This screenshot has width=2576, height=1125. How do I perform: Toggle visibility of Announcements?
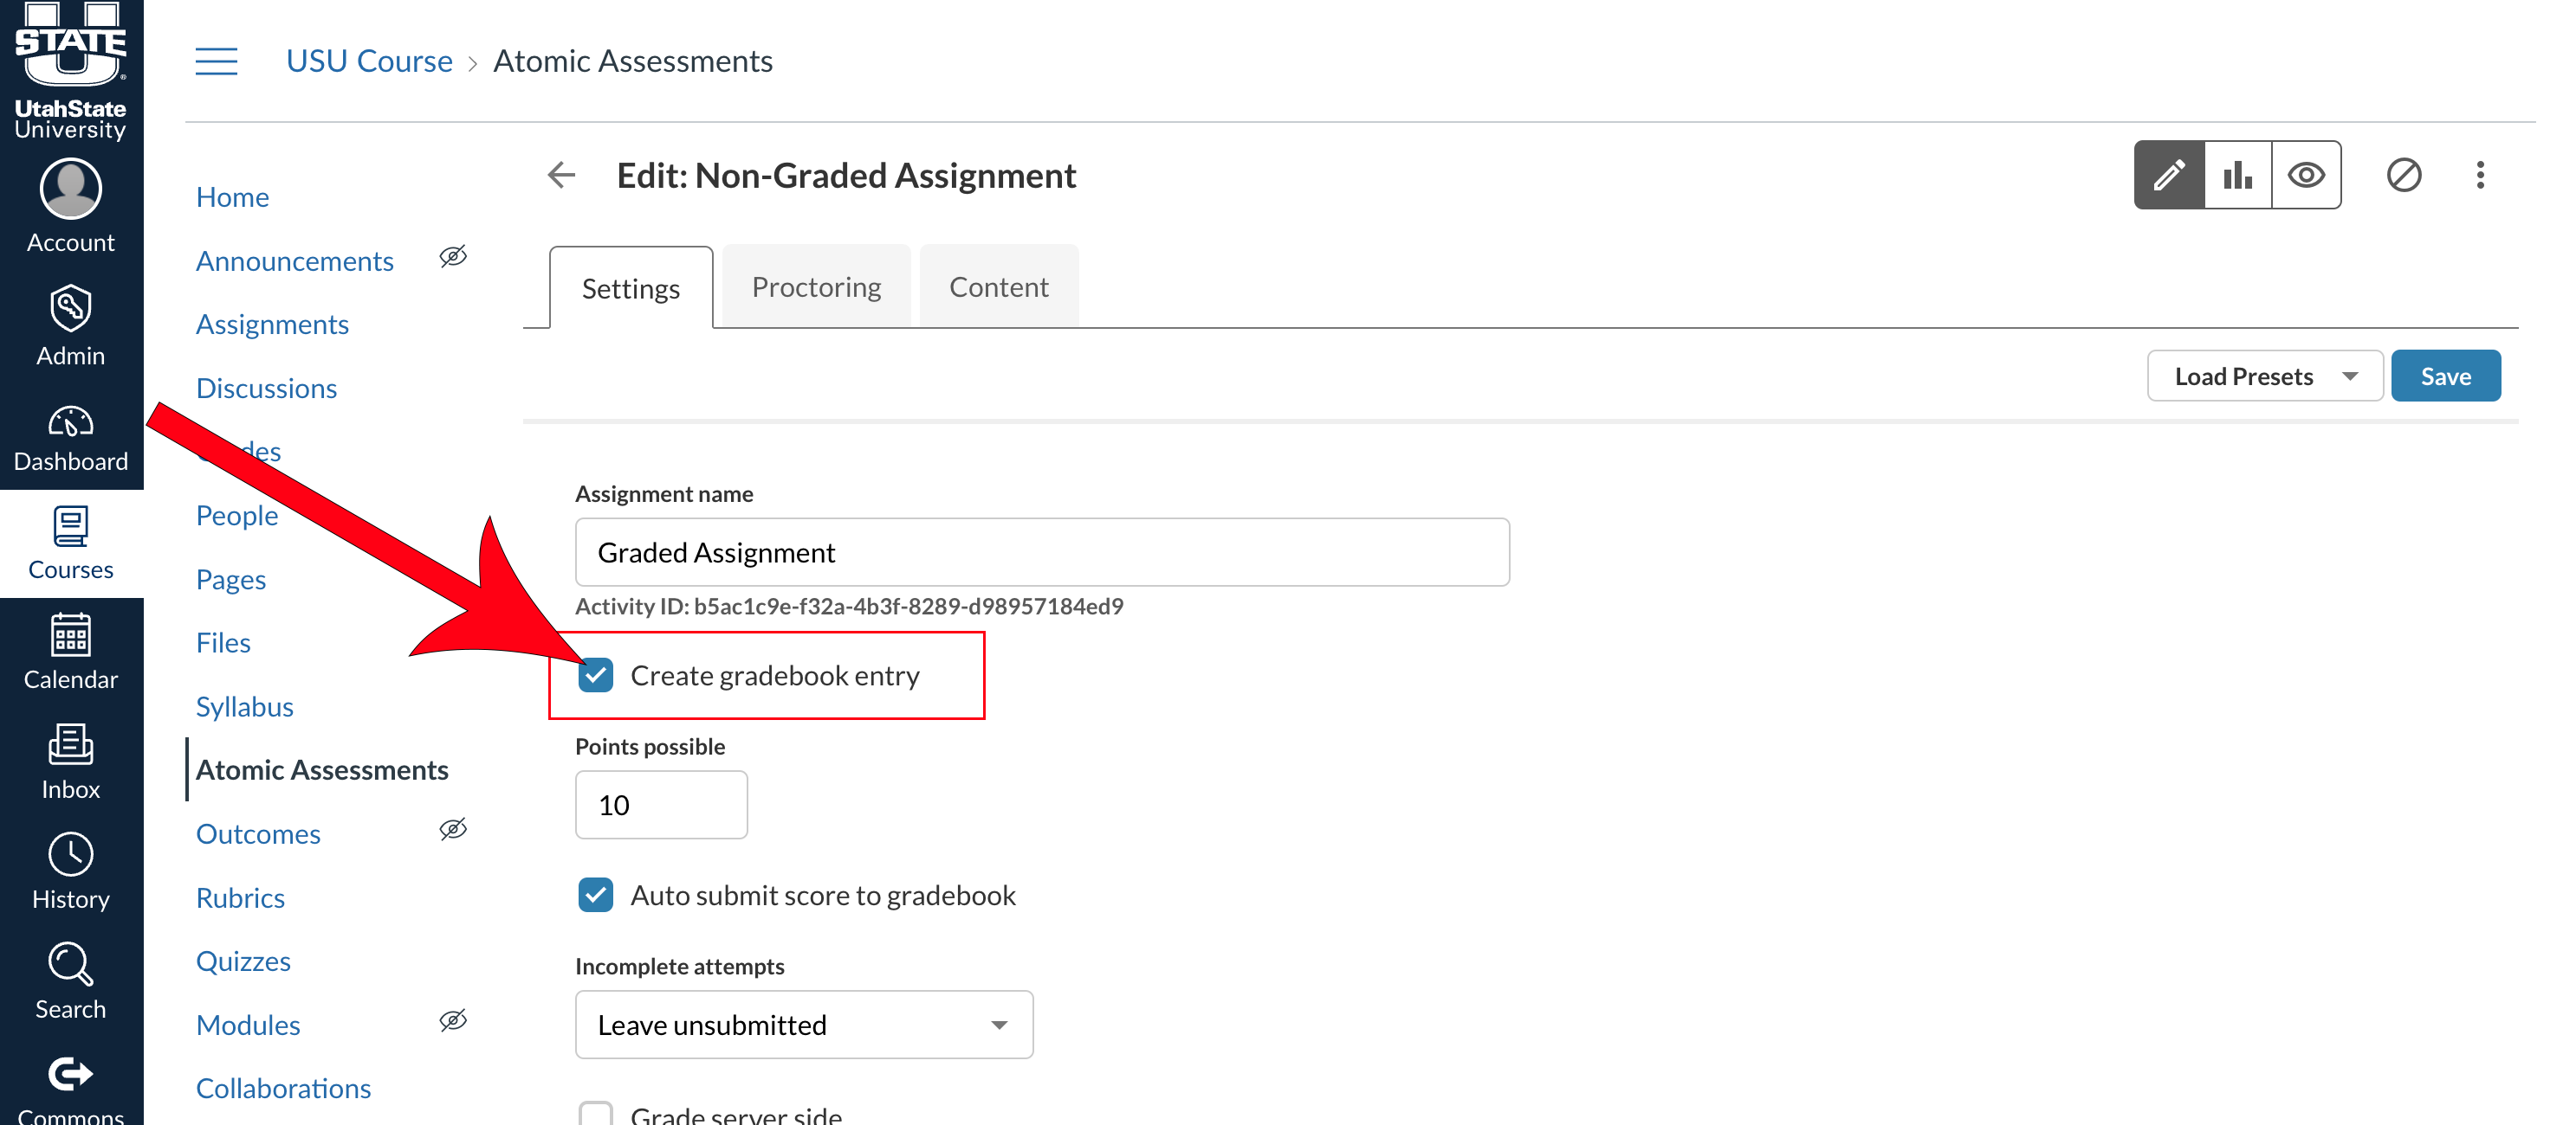point(453,257)
